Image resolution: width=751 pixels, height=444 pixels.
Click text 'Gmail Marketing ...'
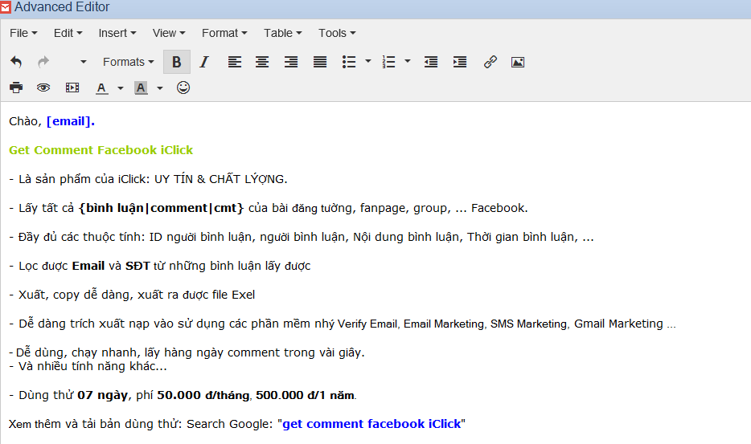625,324
